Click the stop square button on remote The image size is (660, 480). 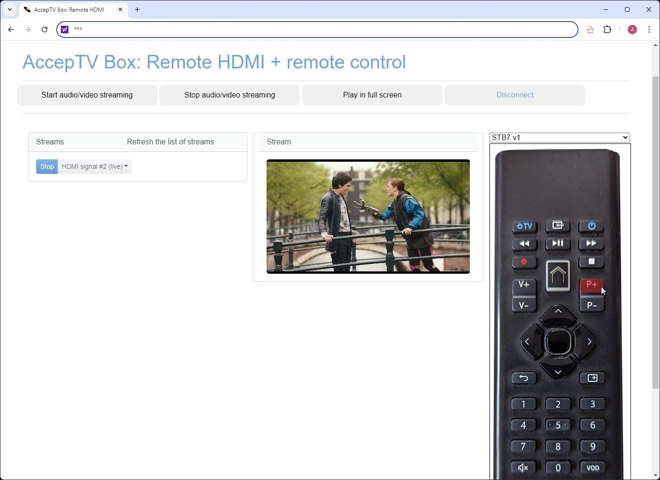(592, 262)
